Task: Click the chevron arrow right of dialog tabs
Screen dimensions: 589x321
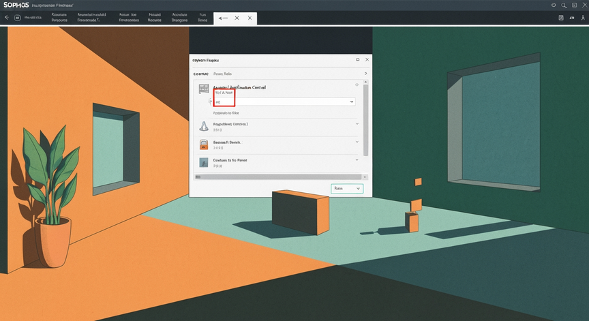Action: (x=365, y=74)
